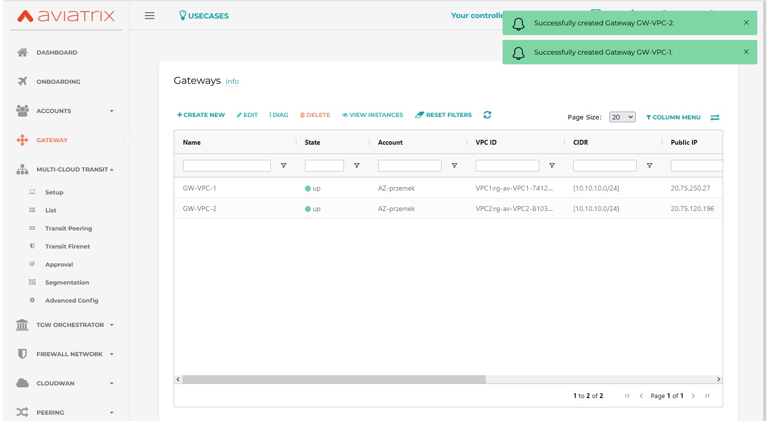The width and height of the screenshot is (768, 421).
Task: Click the State filter input field
Action: pyautogui.click(x=324, y=166)
